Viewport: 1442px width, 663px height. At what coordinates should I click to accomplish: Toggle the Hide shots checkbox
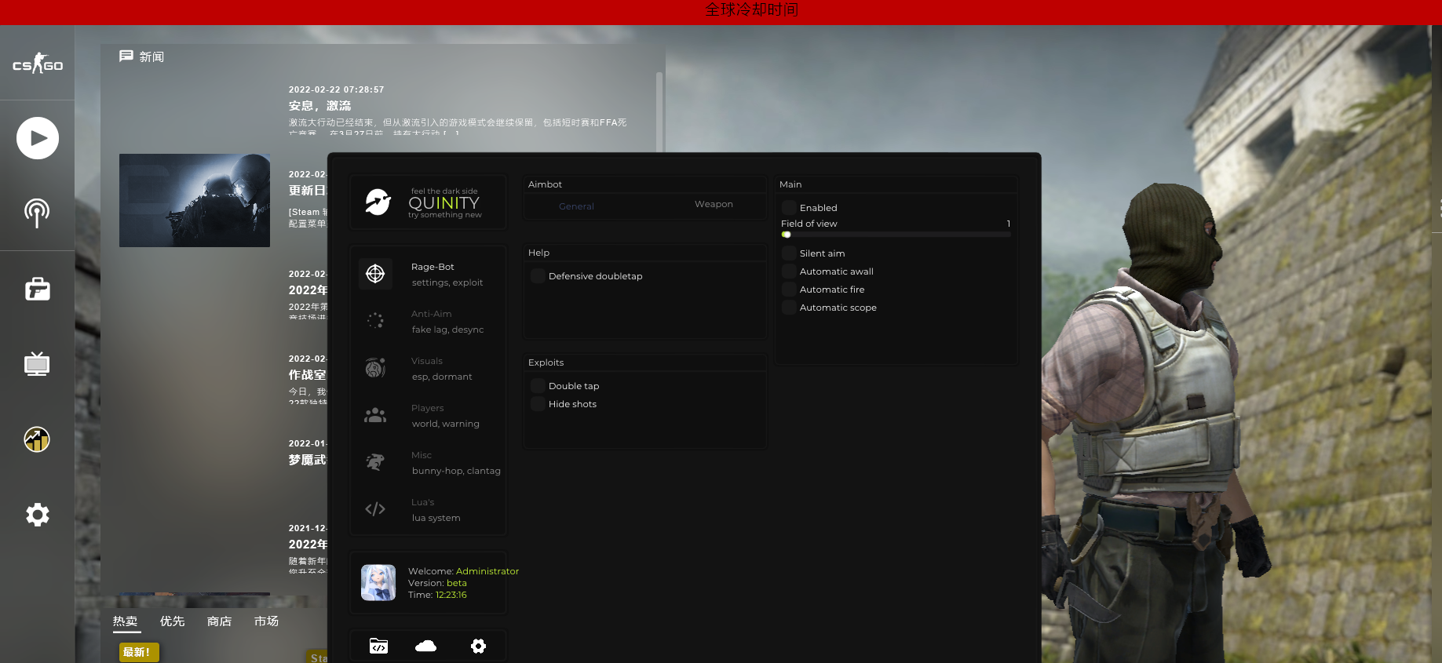(x=538, y=404)
